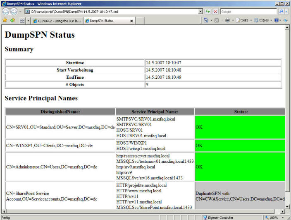Click the DumpSPN Status page heading

pos(40,35)
